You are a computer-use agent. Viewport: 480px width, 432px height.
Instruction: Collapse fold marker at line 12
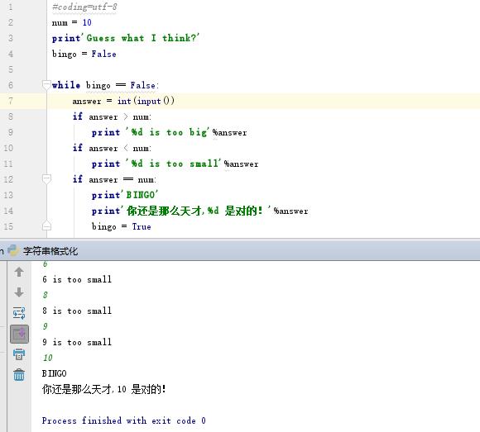pos(46,179)
